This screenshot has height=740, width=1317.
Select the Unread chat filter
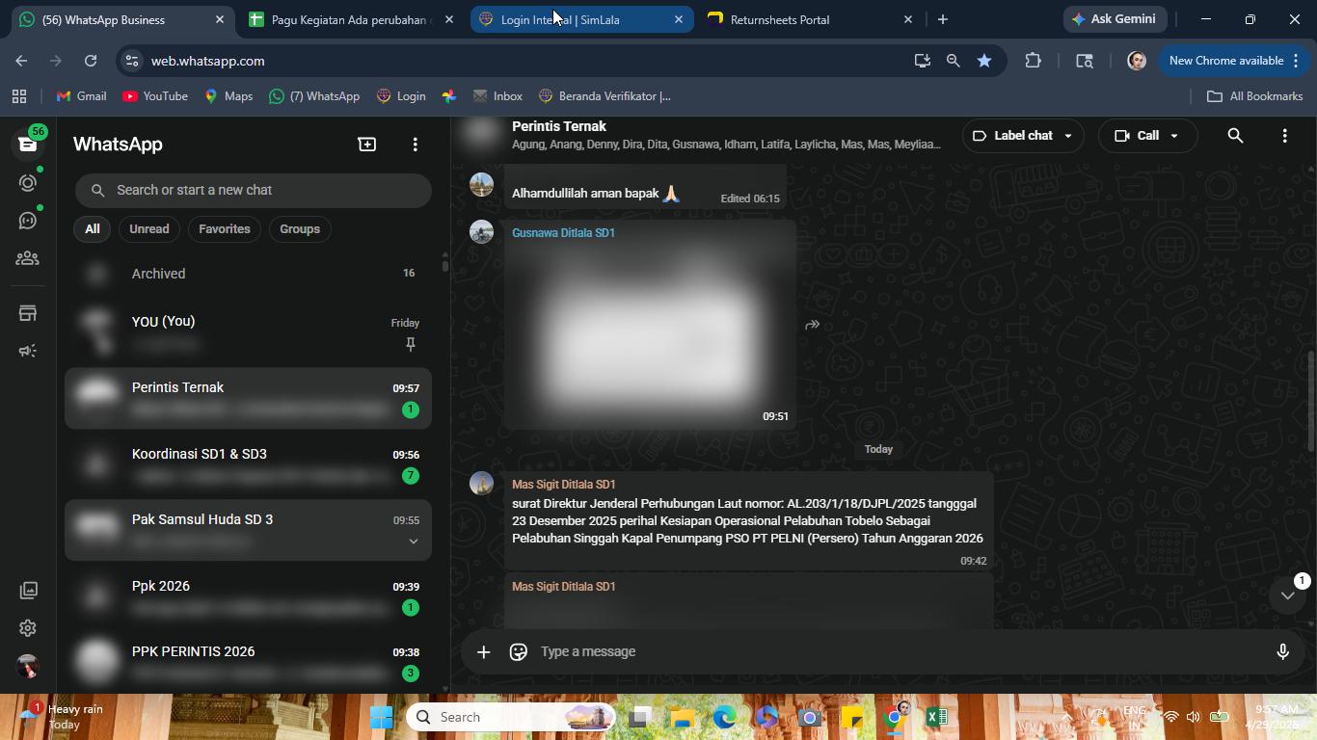click(149, 229)
